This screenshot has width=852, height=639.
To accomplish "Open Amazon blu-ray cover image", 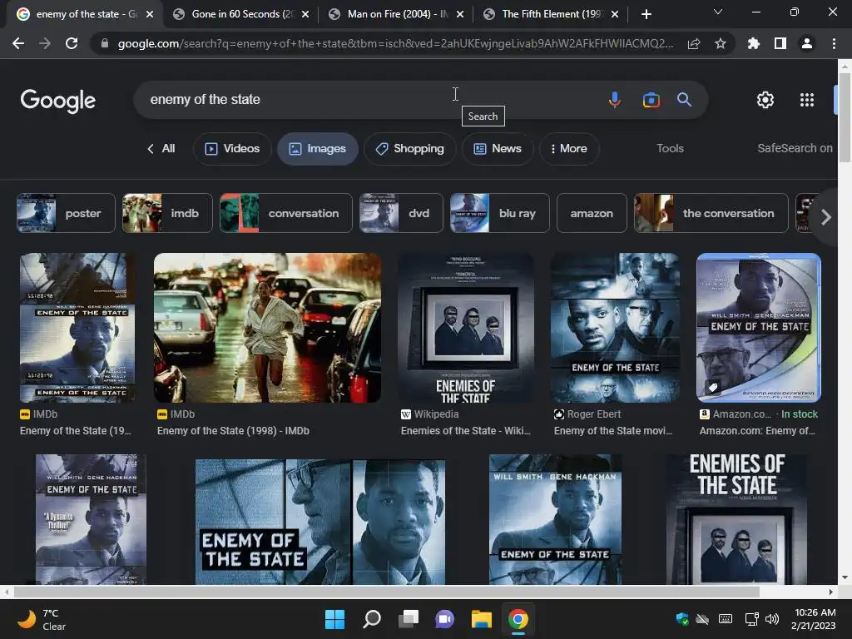I will (x=759, y=328).
